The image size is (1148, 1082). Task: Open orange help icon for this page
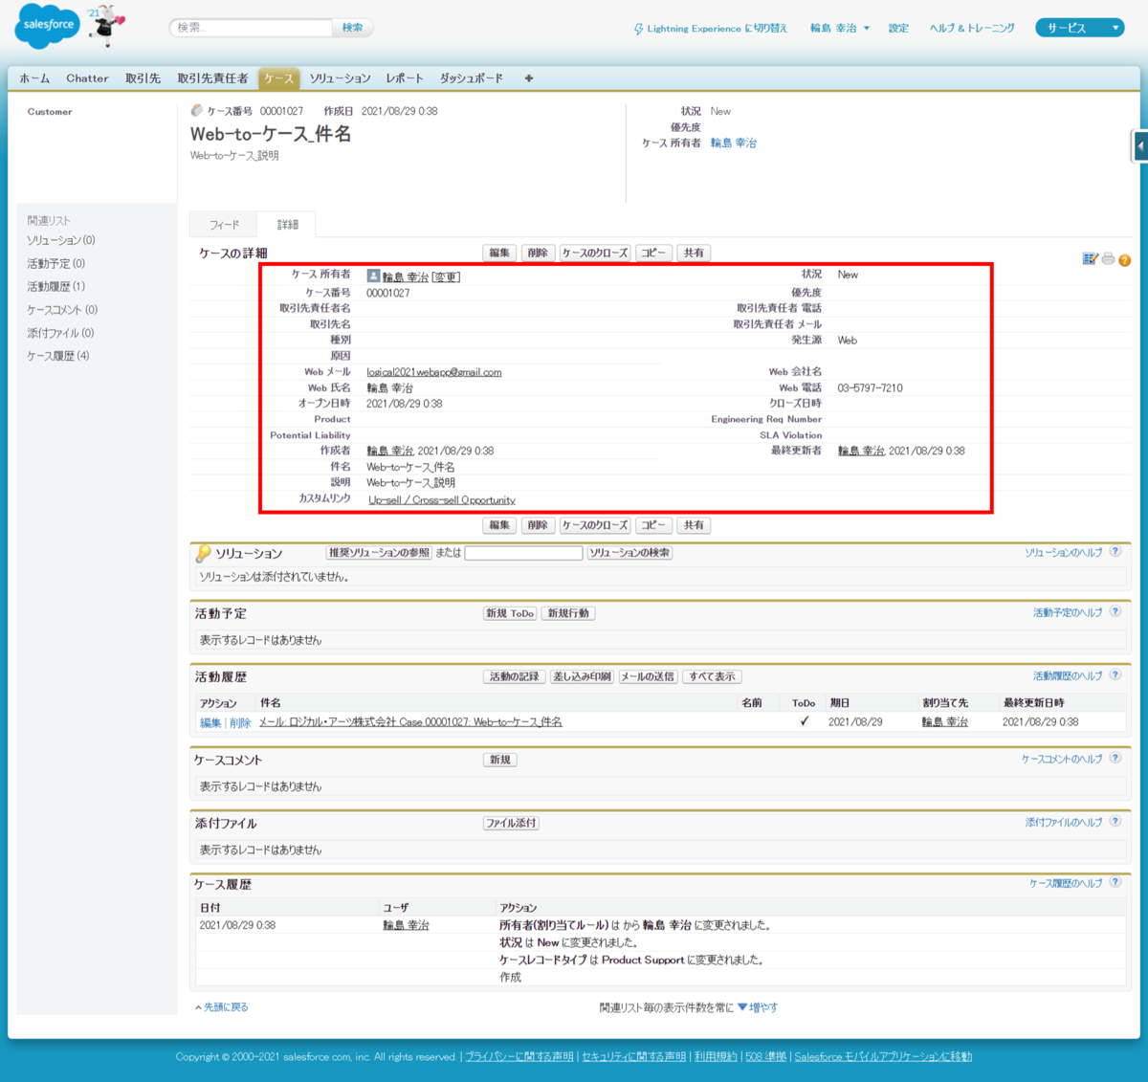pyautogui.click(x=1125, y=260)
